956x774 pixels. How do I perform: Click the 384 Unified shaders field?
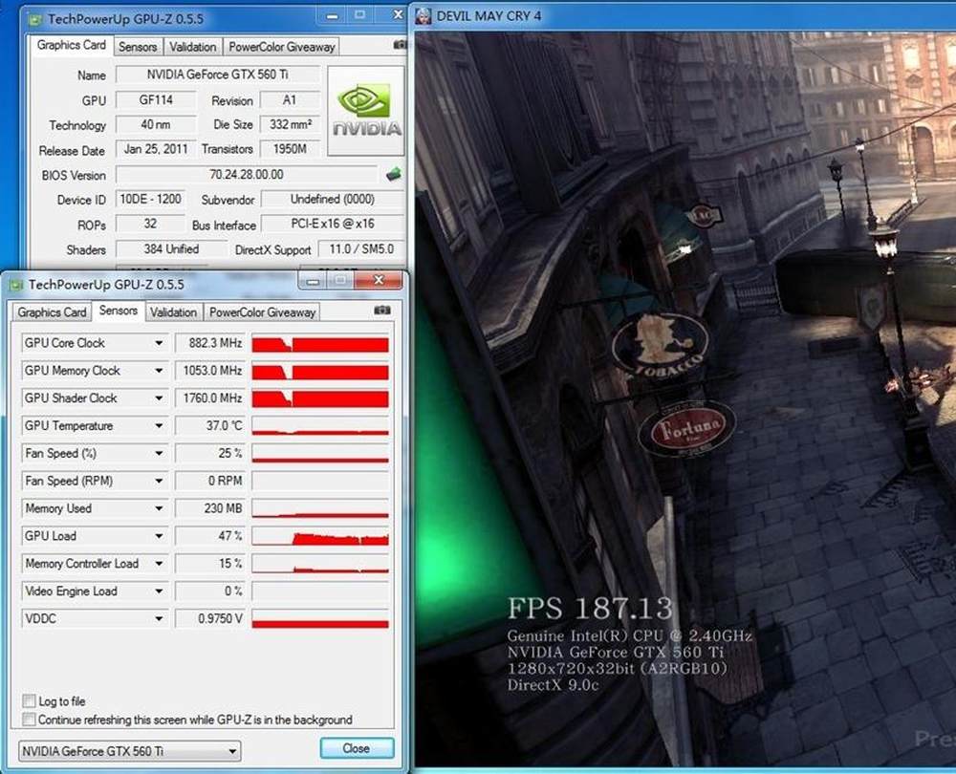(171, 248)
